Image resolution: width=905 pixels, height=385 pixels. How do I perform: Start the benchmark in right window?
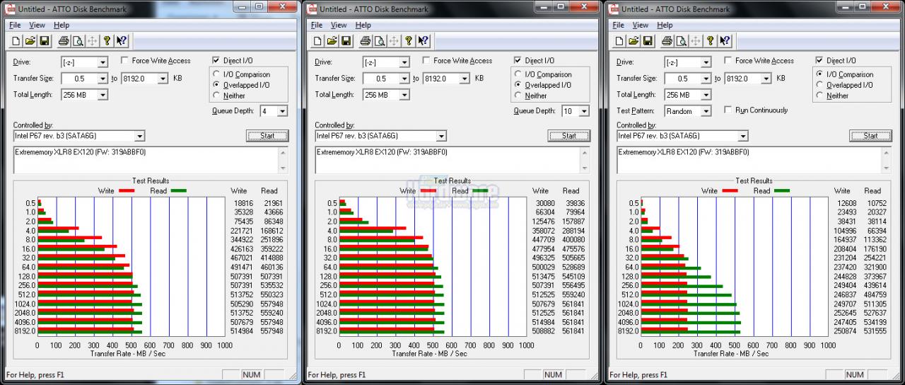[871, 136]
